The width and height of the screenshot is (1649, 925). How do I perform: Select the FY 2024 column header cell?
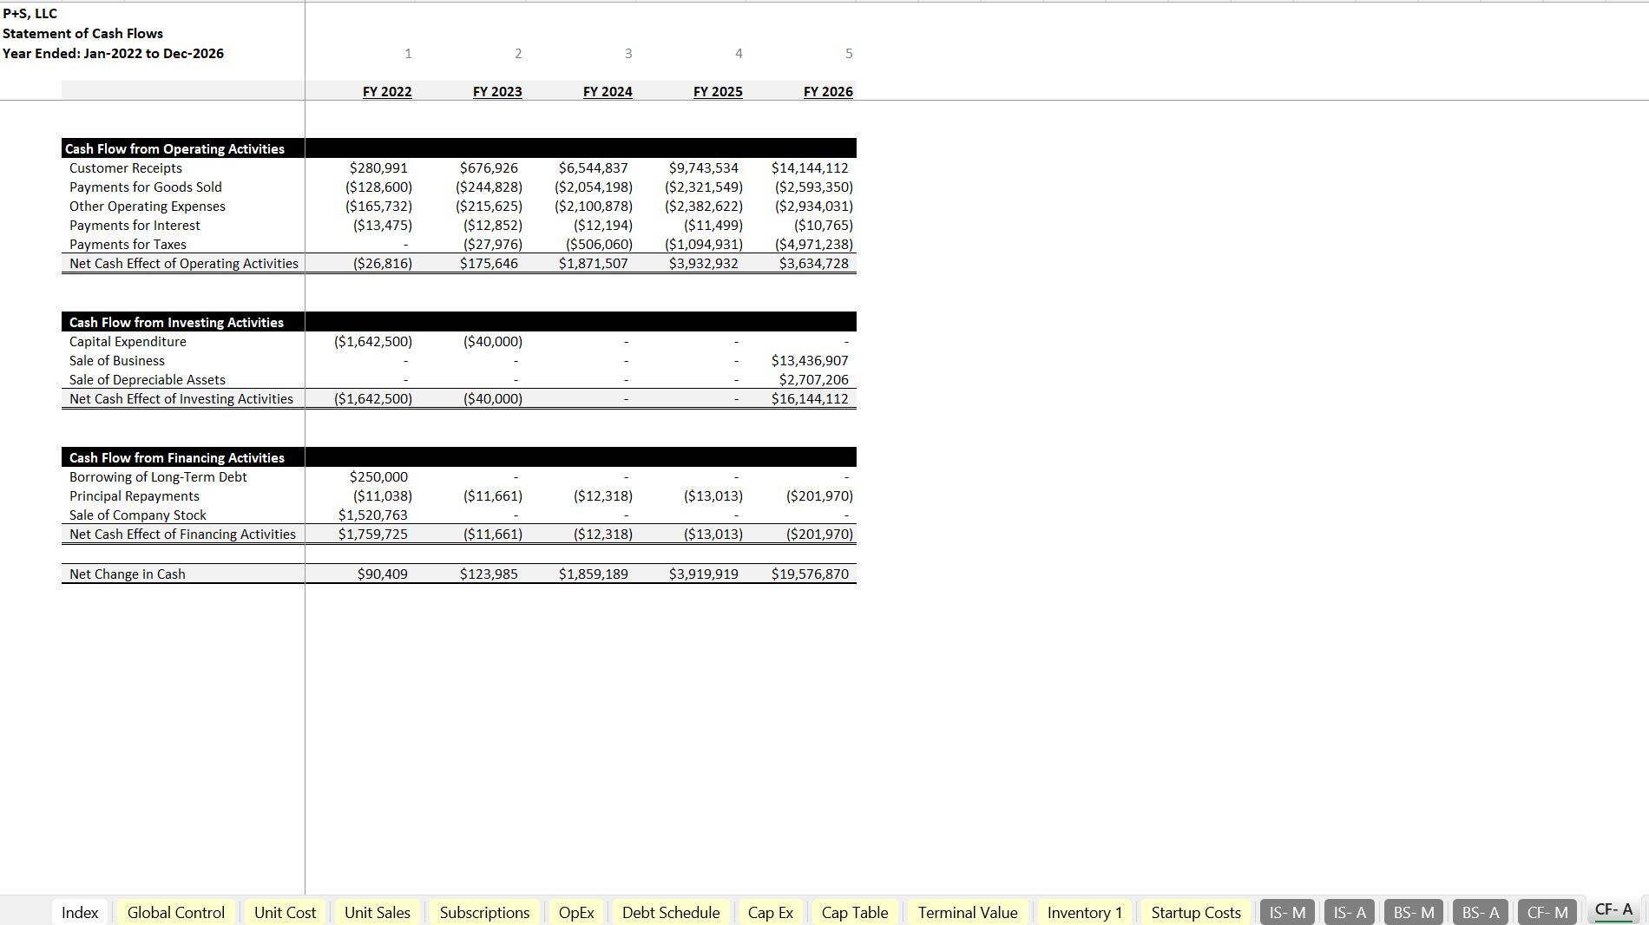coord(608,91)
